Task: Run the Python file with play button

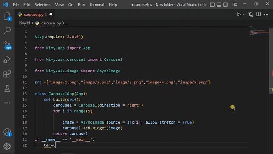Action: [238, 14]
